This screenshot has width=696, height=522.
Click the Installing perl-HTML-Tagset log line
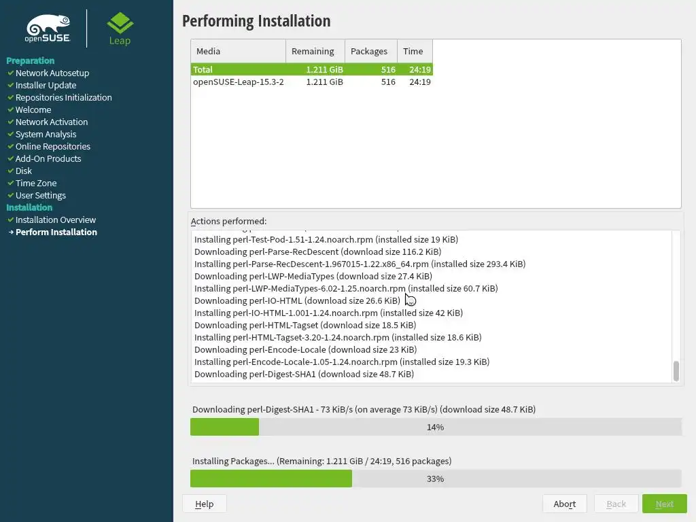338,337
